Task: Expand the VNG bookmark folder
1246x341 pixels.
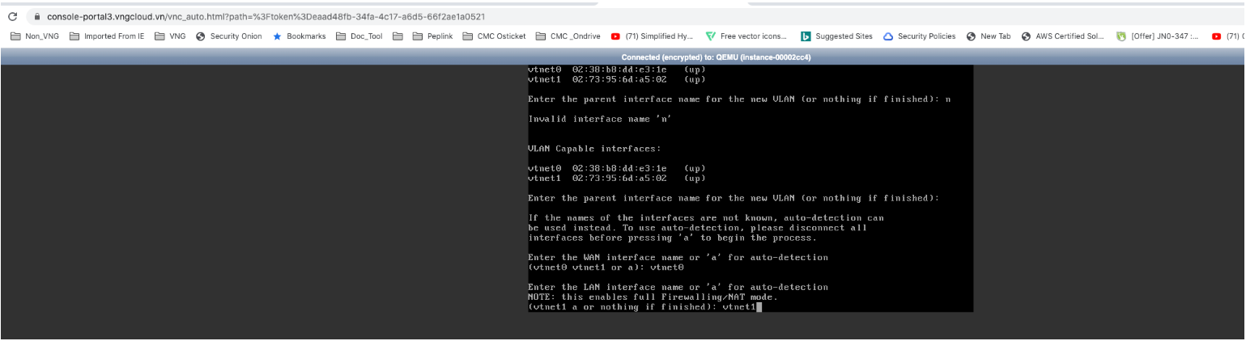Action: (170, 36)
